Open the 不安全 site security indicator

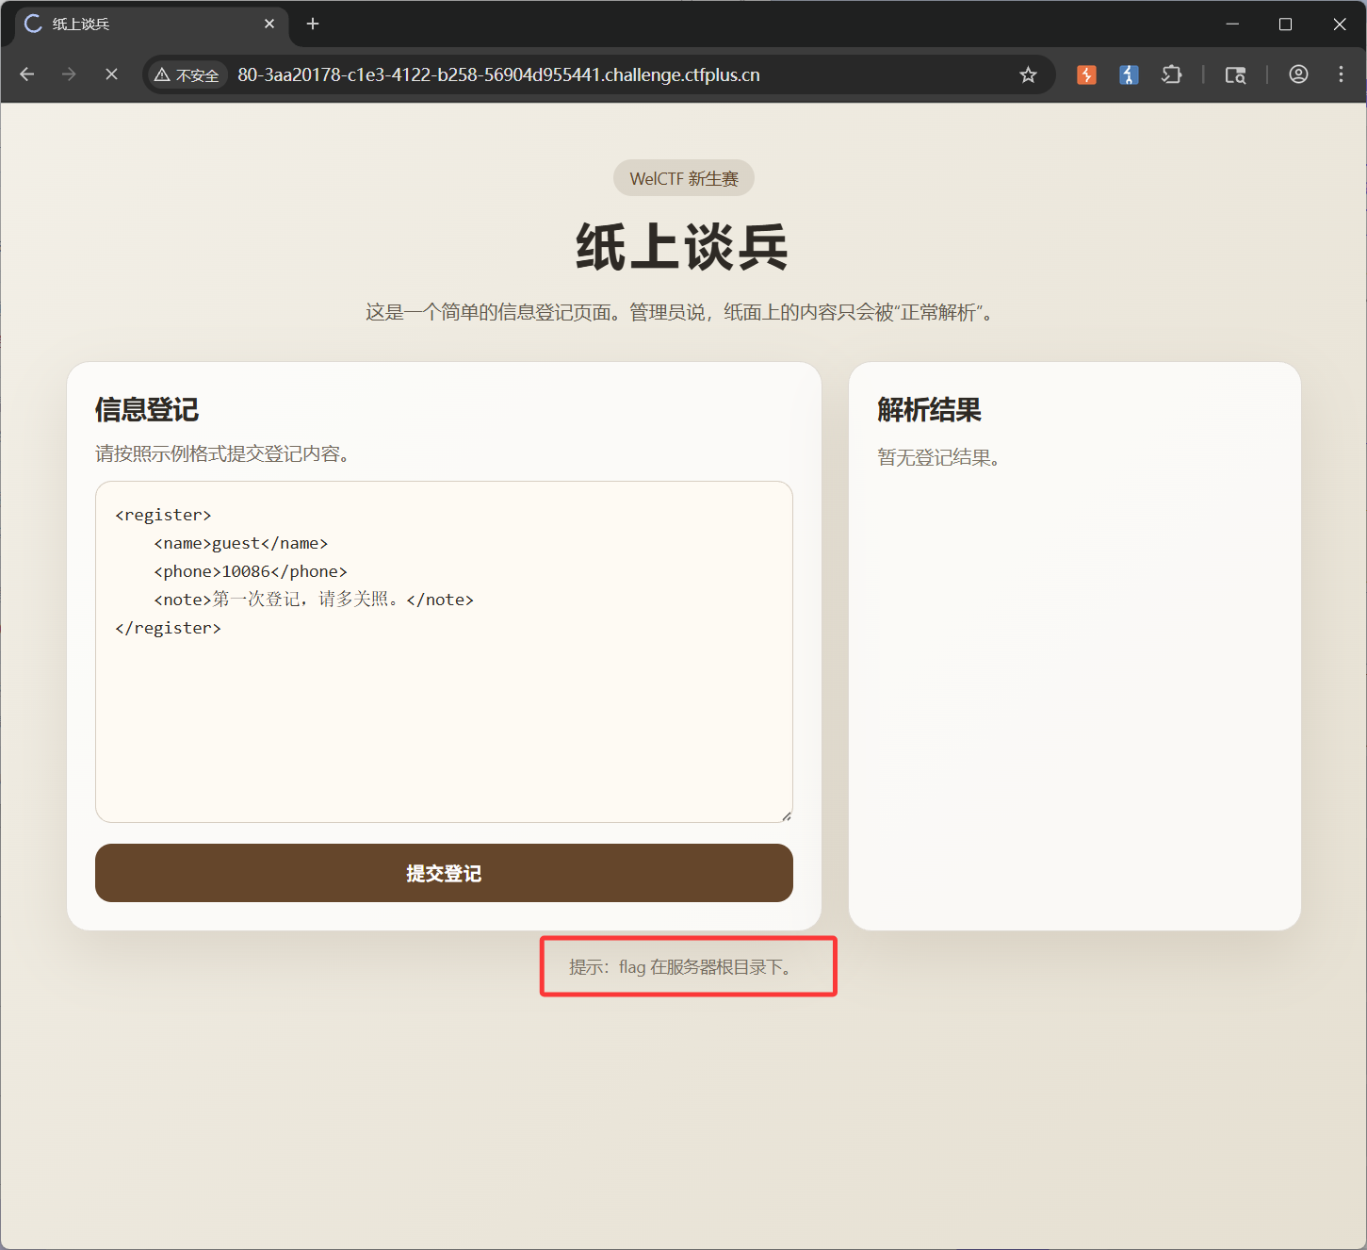[x=187, y=75]
